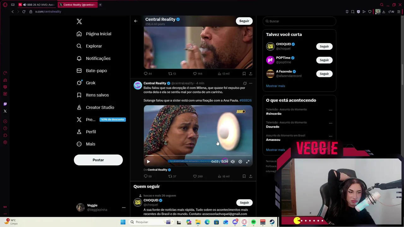Open Windows Start menu
Viewport: 404px width, 227px height.
coord(123,222)
